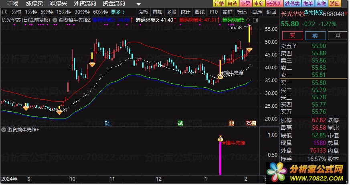350x185 pixels.
Task: Expand 更多 period options
Action: [x=117, y=12]
